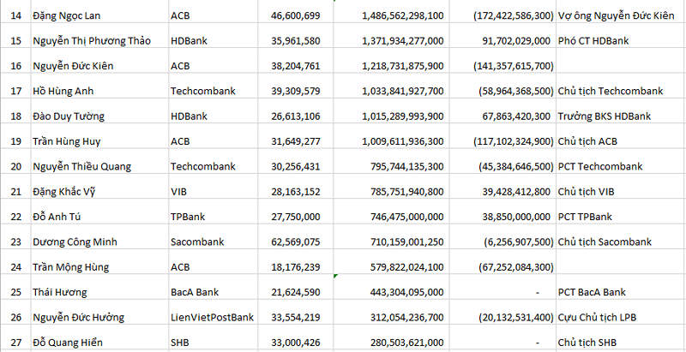Click negative value (67,252,084,300) in row 24

click(x=502, y=267)
